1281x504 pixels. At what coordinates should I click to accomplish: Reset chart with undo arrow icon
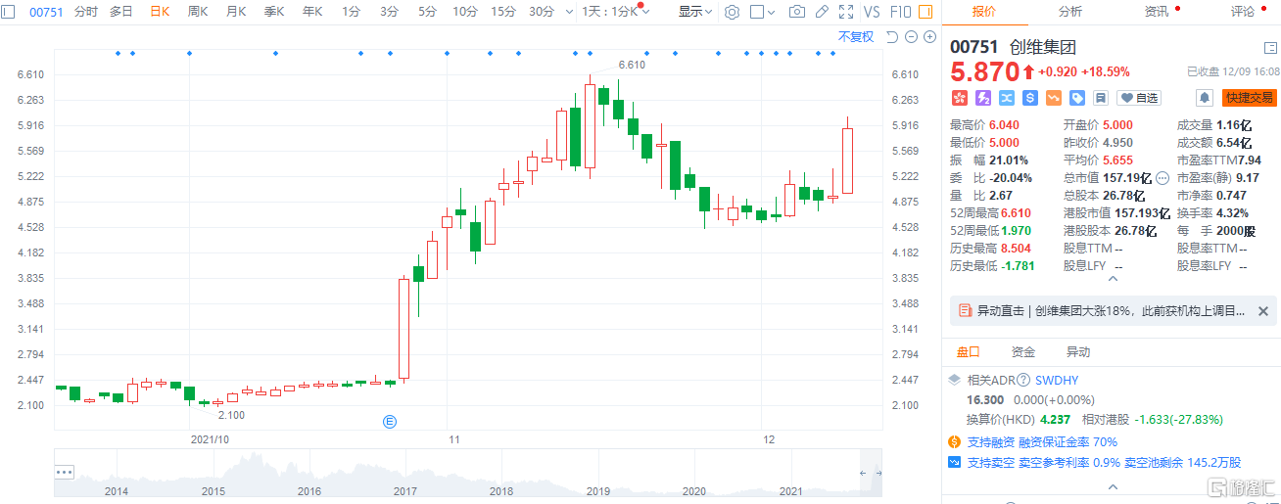[891, 37]
